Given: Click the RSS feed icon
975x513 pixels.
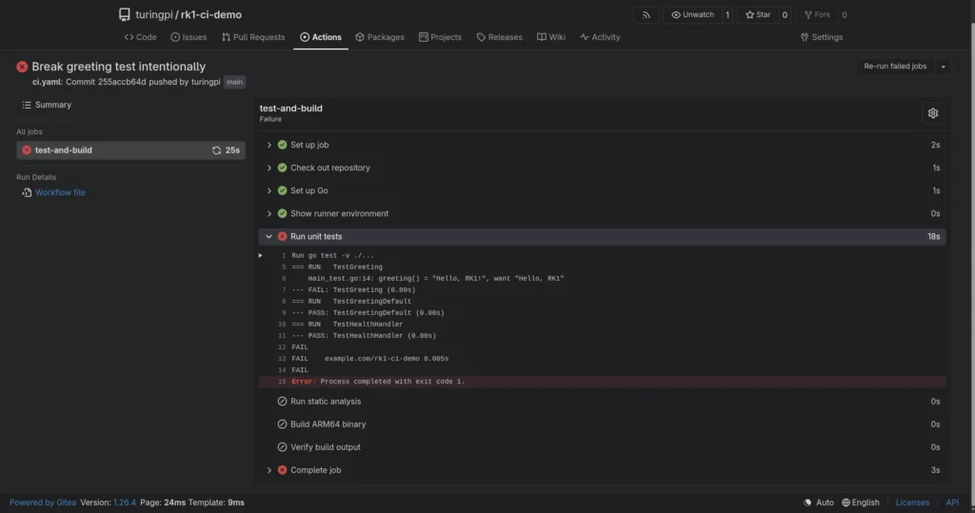Looking at the screenshot, I should pyautogui.click(x=647, y=15).
